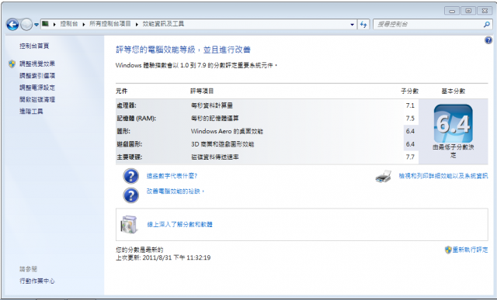Select 控制台 breadcrumb in address bar
The width and height of the screenshot is (497, 300).
69,24
